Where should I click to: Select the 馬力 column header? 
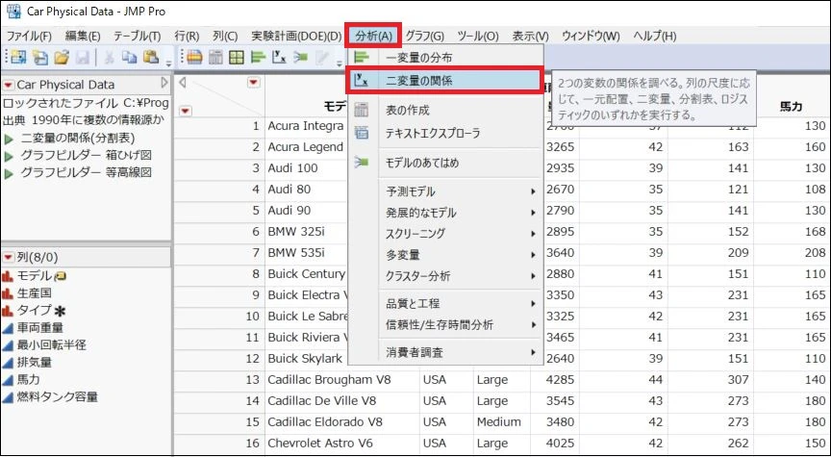point(791,107)
